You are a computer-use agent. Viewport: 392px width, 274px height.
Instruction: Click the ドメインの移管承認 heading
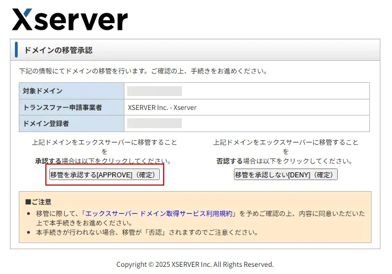pyautogui.click(x=58, y=50)
